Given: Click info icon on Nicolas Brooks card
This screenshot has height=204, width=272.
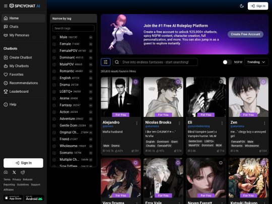Looking at the screenshot, I should [178, 82].
